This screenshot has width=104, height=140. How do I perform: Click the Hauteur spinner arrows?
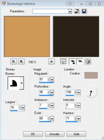click(76, 119)
